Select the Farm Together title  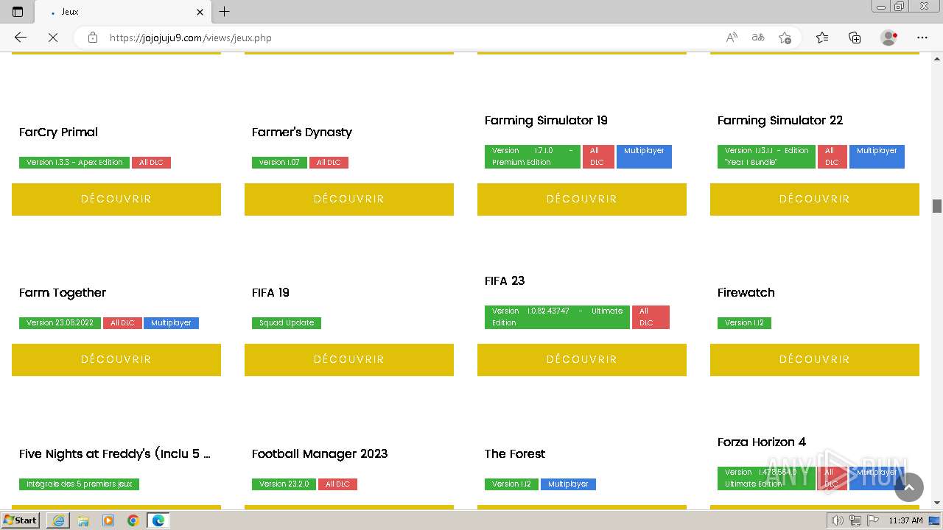tap(63, 293)
